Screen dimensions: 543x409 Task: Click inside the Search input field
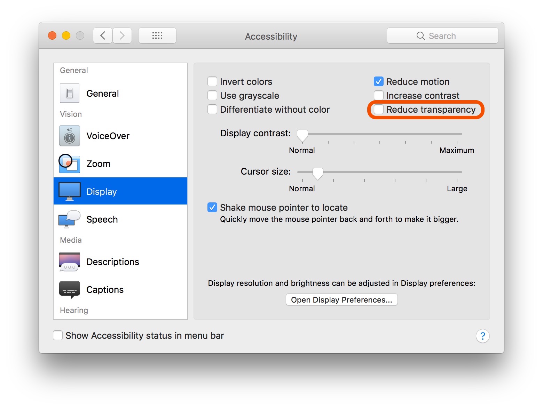[442, 36]
